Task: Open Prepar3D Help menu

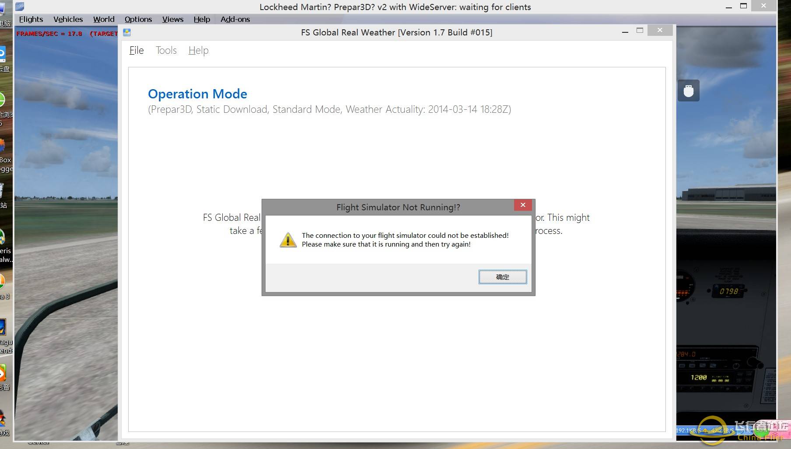Action: [x=202, y=19]
